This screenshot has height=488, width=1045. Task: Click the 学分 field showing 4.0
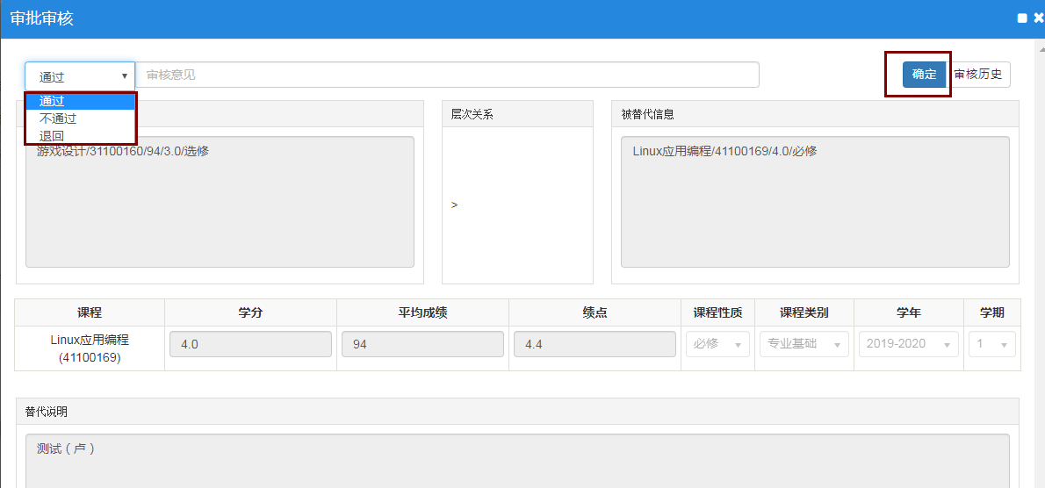(250, 344)
